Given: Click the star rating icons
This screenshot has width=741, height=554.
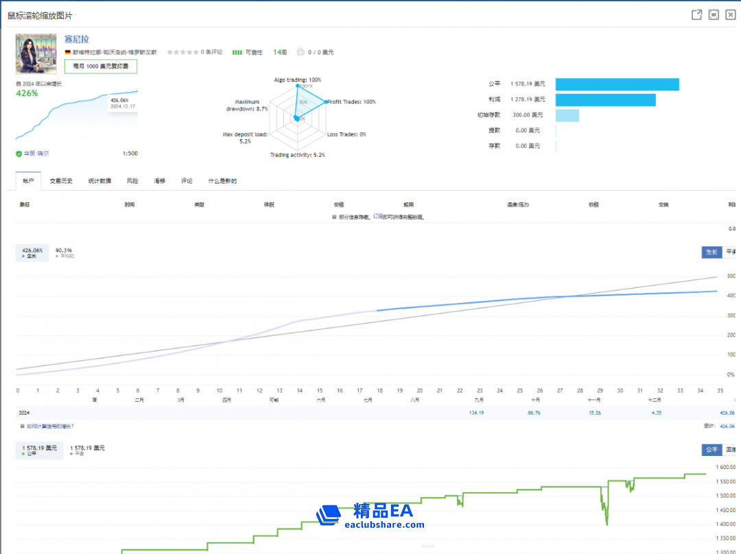Looking at the screenshot, I should click(183, 52).
